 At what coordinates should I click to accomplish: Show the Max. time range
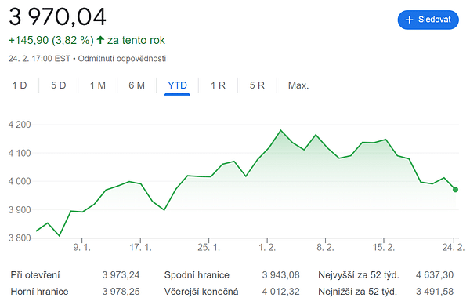click(298, 85)
